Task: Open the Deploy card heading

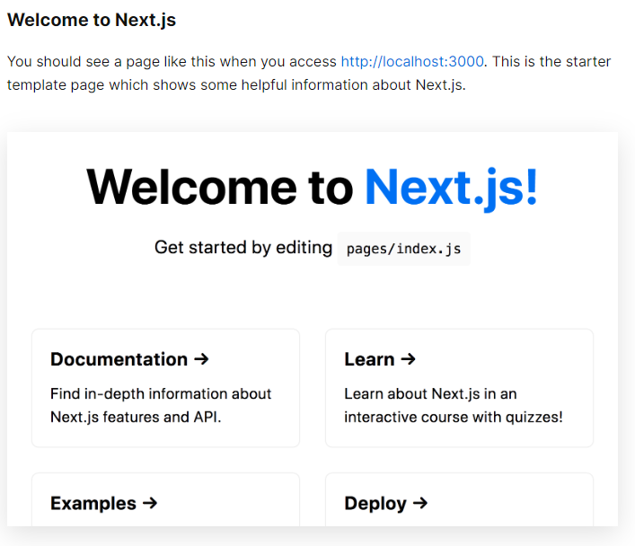Action: point(375,503)
